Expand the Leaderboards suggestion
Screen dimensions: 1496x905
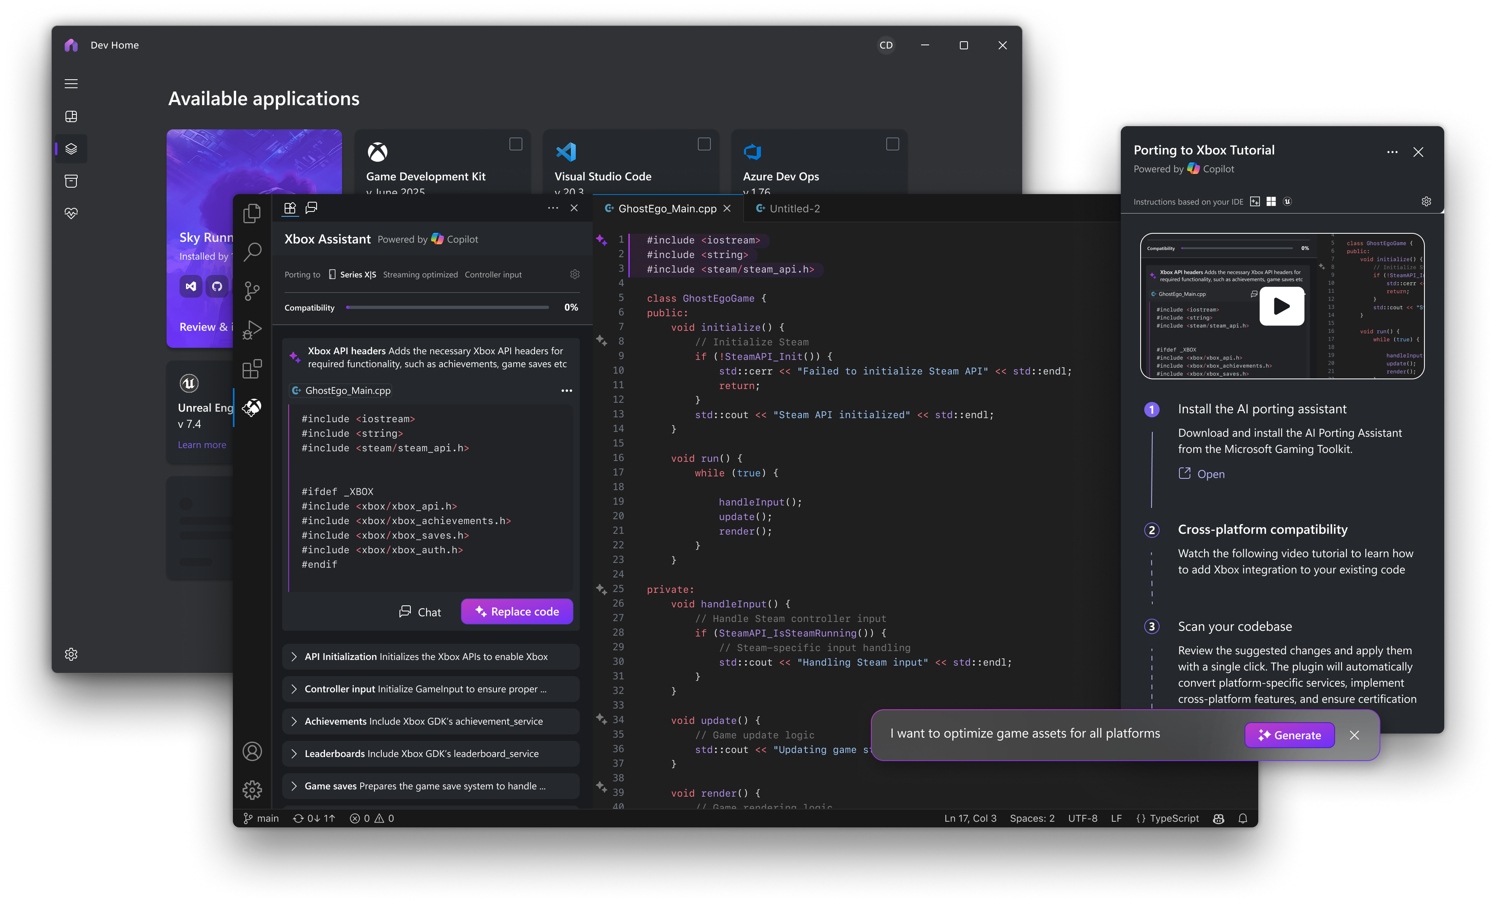tap(294, 754)
